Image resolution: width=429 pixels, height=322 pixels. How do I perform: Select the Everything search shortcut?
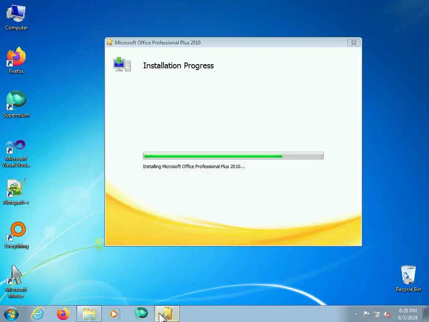coord(16,235)
